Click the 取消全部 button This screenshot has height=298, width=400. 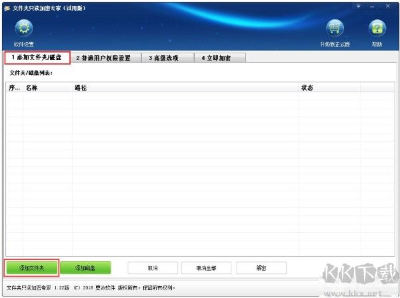pos(207,268)
